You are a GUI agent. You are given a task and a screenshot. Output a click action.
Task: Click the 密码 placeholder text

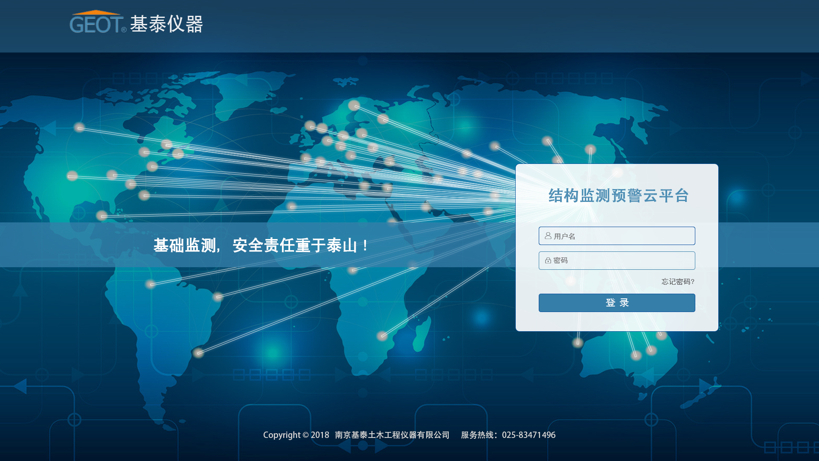click(x=561, y=260)
